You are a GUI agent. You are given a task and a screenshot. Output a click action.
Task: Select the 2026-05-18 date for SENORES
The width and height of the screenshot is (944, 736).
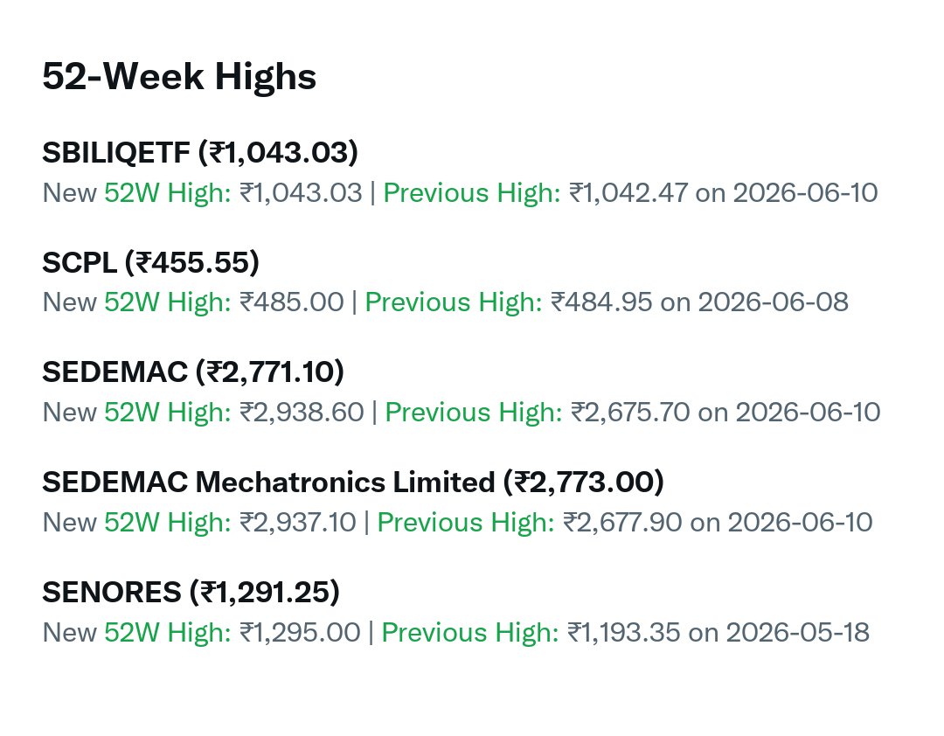click(x=798, y=632)
